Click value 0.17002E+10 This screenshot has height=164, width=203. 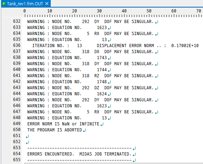(x=185, y=46)
